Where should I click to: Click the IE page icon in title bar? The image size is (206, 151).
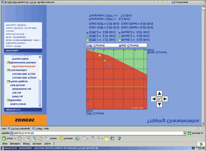click(x=2, y=148)
